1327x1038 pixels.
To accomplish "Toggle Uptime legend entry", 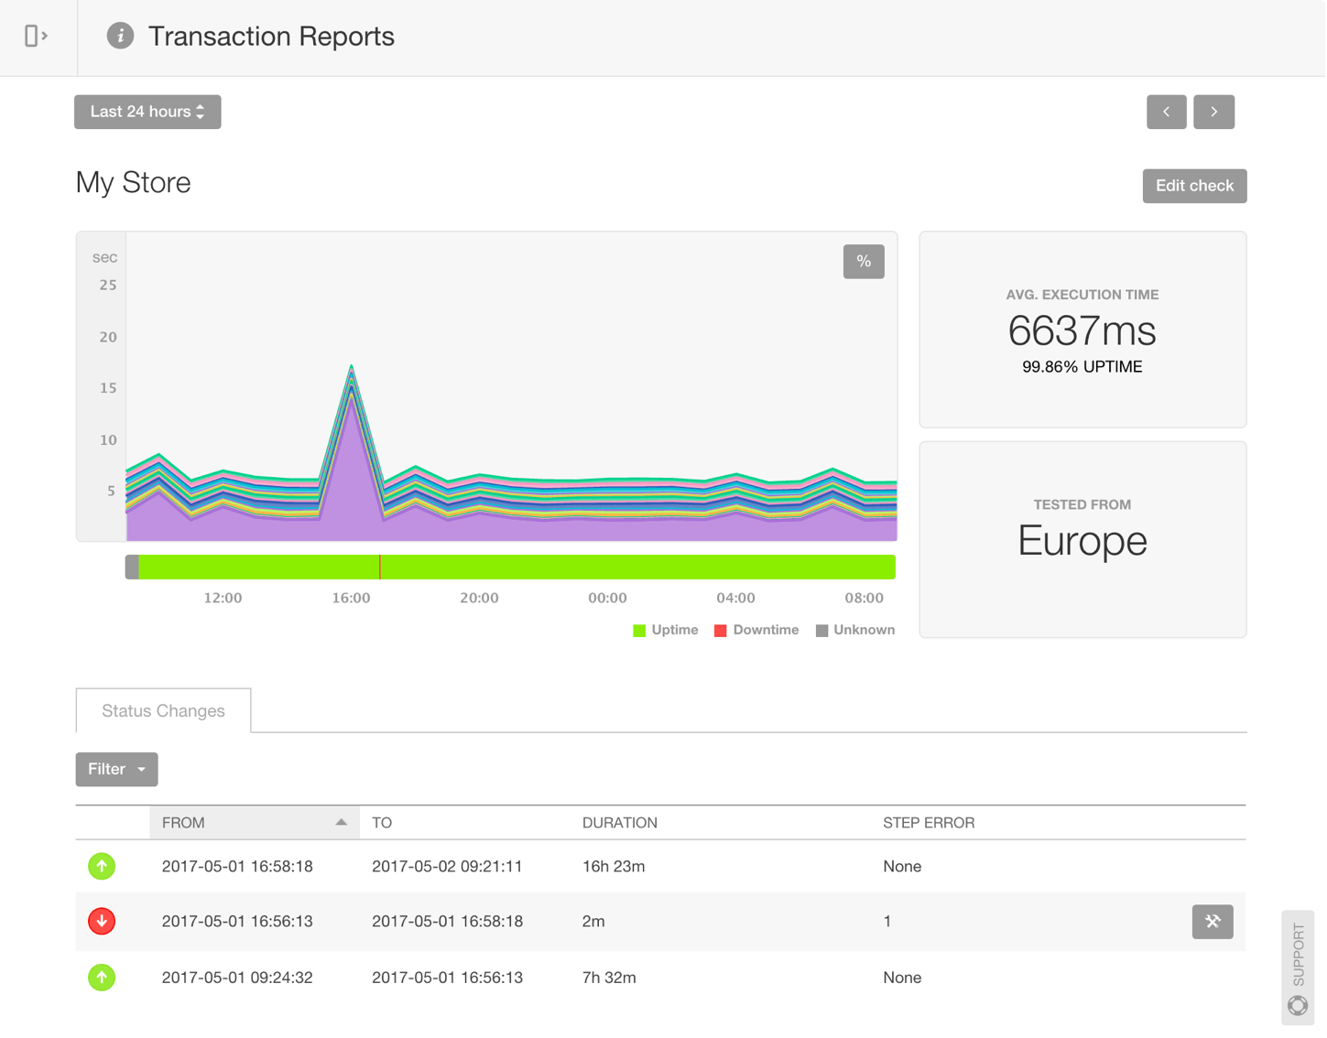I will click(666, 631).
